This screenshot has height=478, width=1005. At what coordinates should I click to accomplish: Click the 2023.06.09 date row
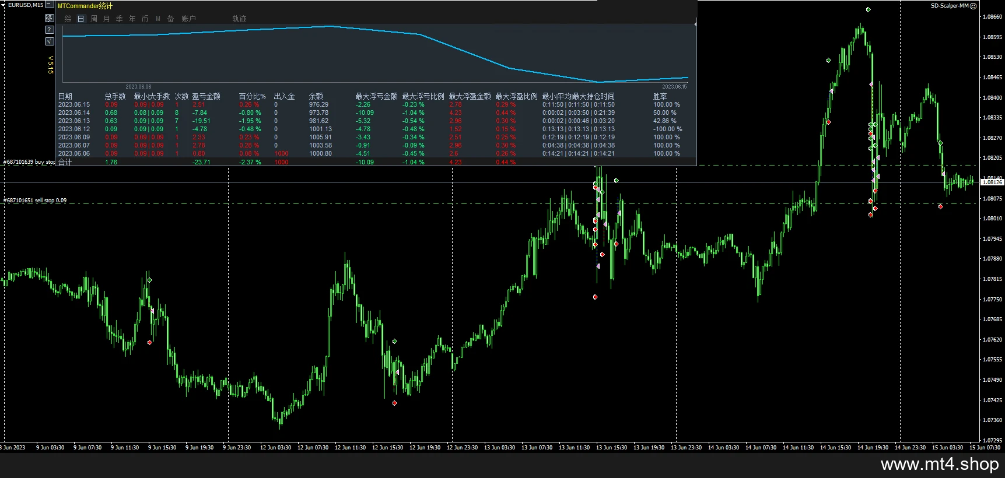(74, 138)
